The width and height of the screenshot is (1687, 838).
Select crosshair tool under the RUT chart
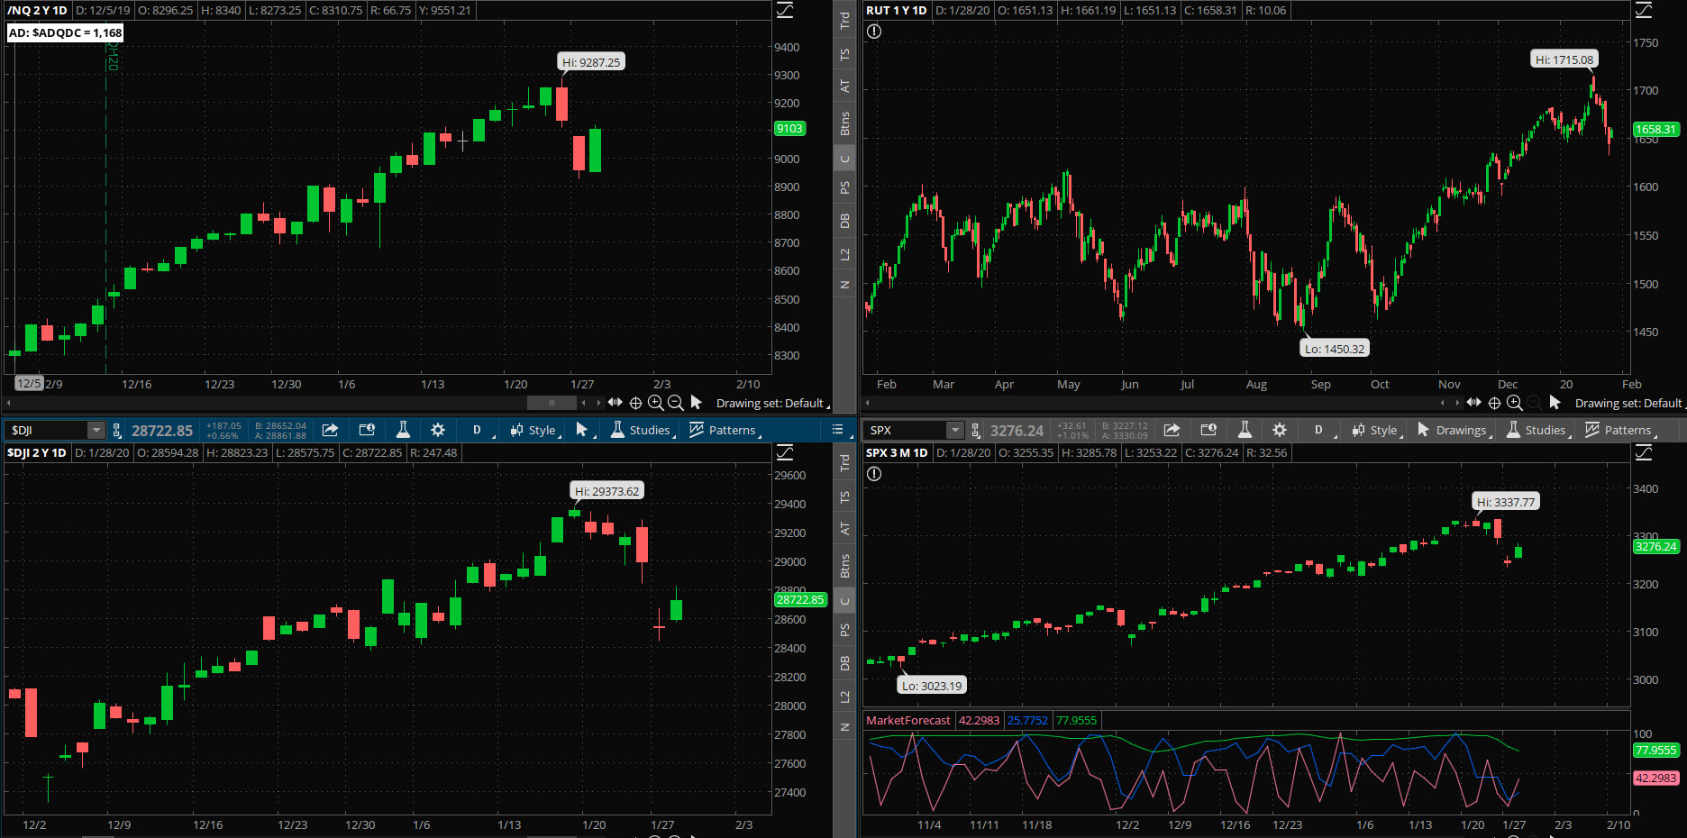click(1494, 403)
